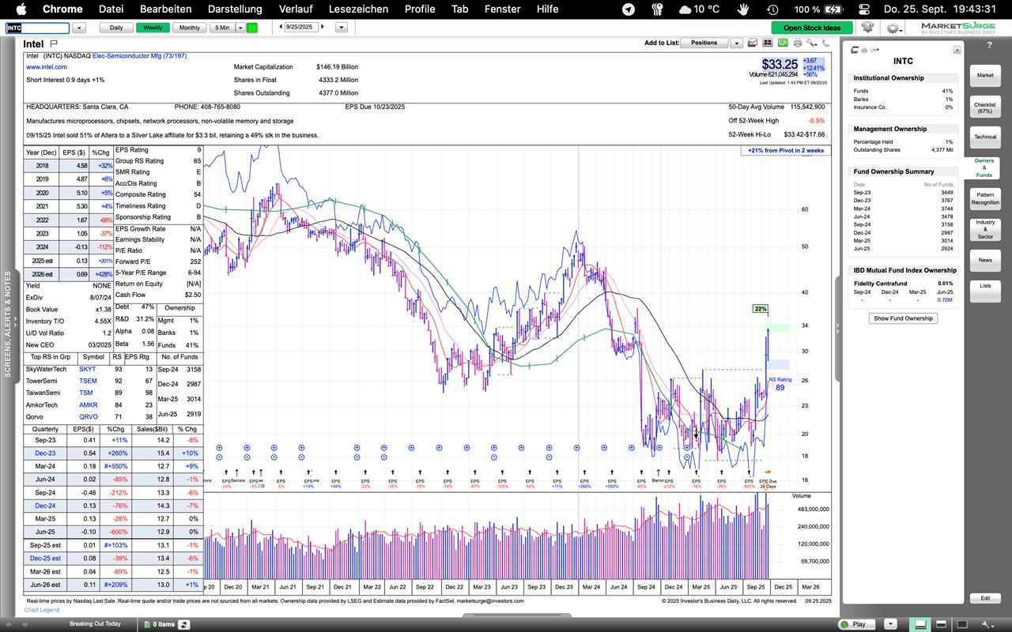Click the print chart icon
This screenshot has height=632, width=1012.
click(x=797, y=43)
